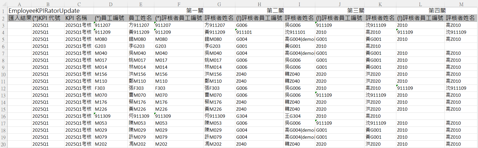Select cell 馮M202 in column G
This screenshot has width=478, height=148.
[213, 144]
